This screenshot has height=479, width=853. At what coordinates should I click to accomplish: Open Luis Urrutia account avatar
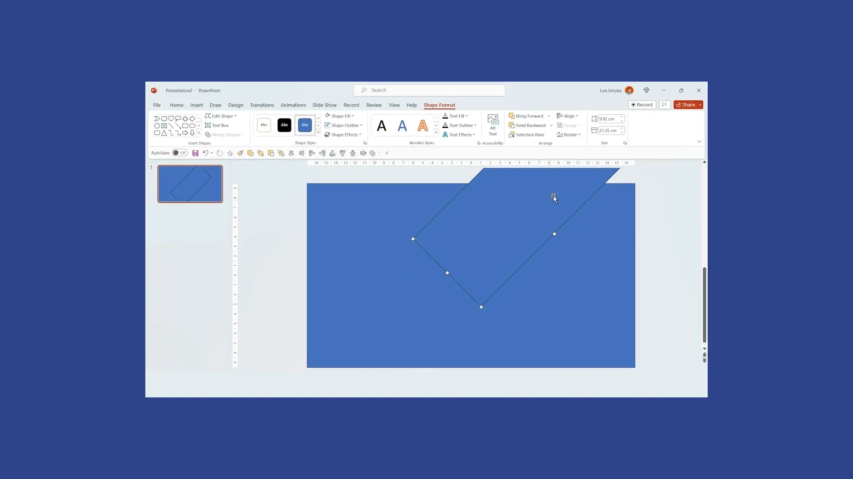coord(629,90)
